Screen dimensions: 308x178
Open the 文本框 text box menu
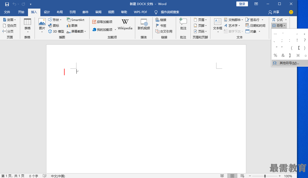coord(218,26)
